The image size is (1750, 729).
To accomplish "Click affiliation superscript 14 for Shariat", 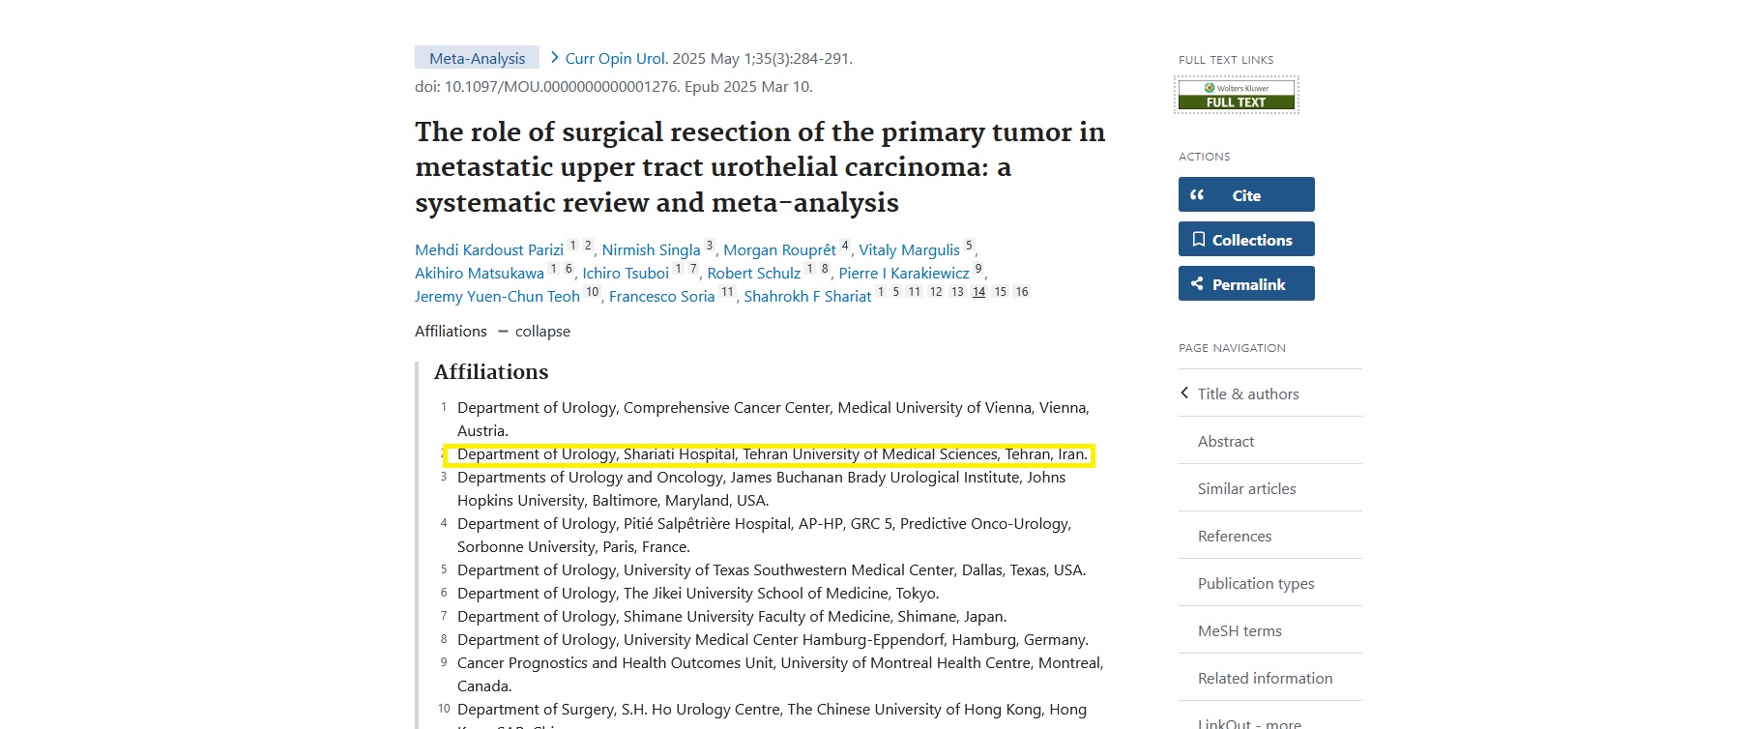I will tap(978, 292).
